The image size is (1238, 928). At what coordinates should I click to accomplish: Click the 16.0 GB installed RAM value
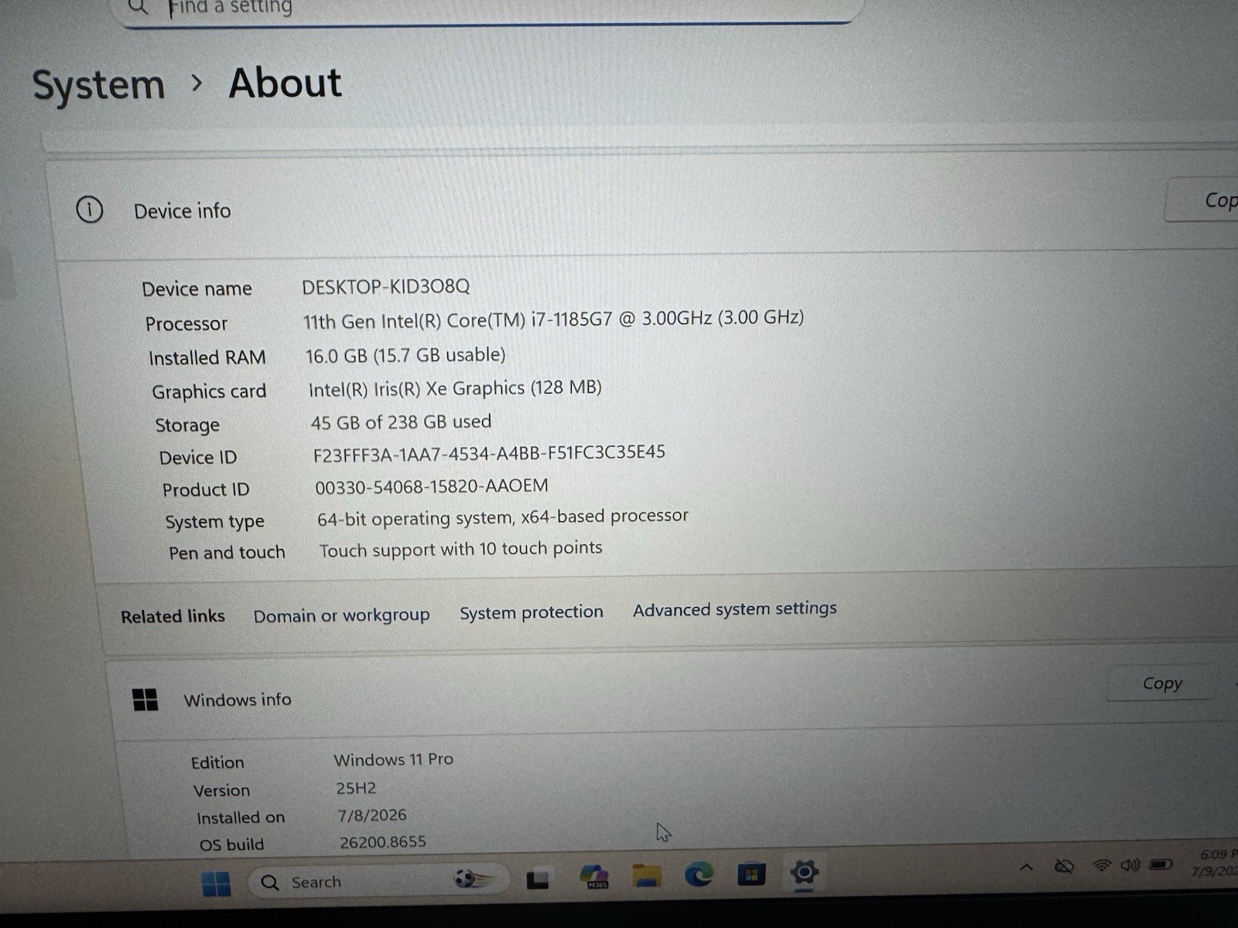coord(405,356)
